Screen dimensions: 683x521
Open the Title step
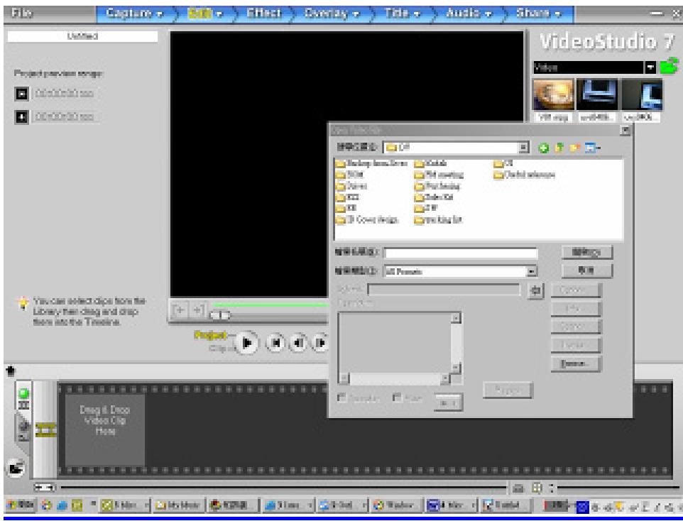pos(402,14)
